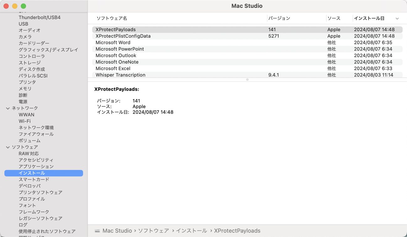The image size is (407, 237).
Task: Sort by ソース column header
Action: (x=334, y=18)
